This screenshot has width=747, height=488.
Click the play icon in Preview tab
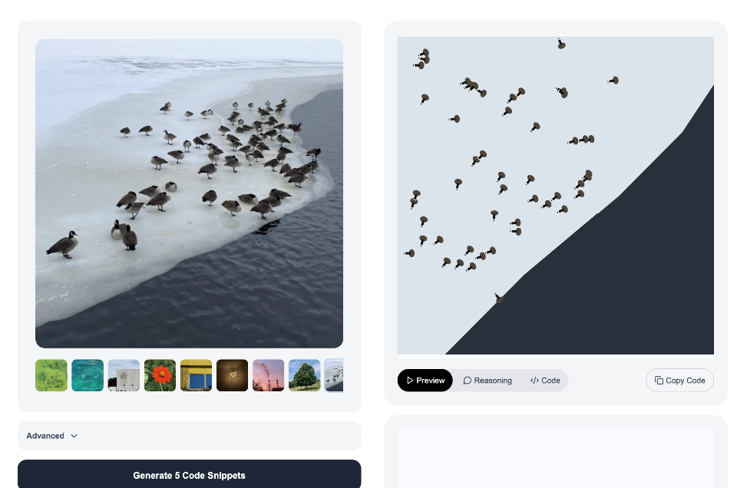410,381
